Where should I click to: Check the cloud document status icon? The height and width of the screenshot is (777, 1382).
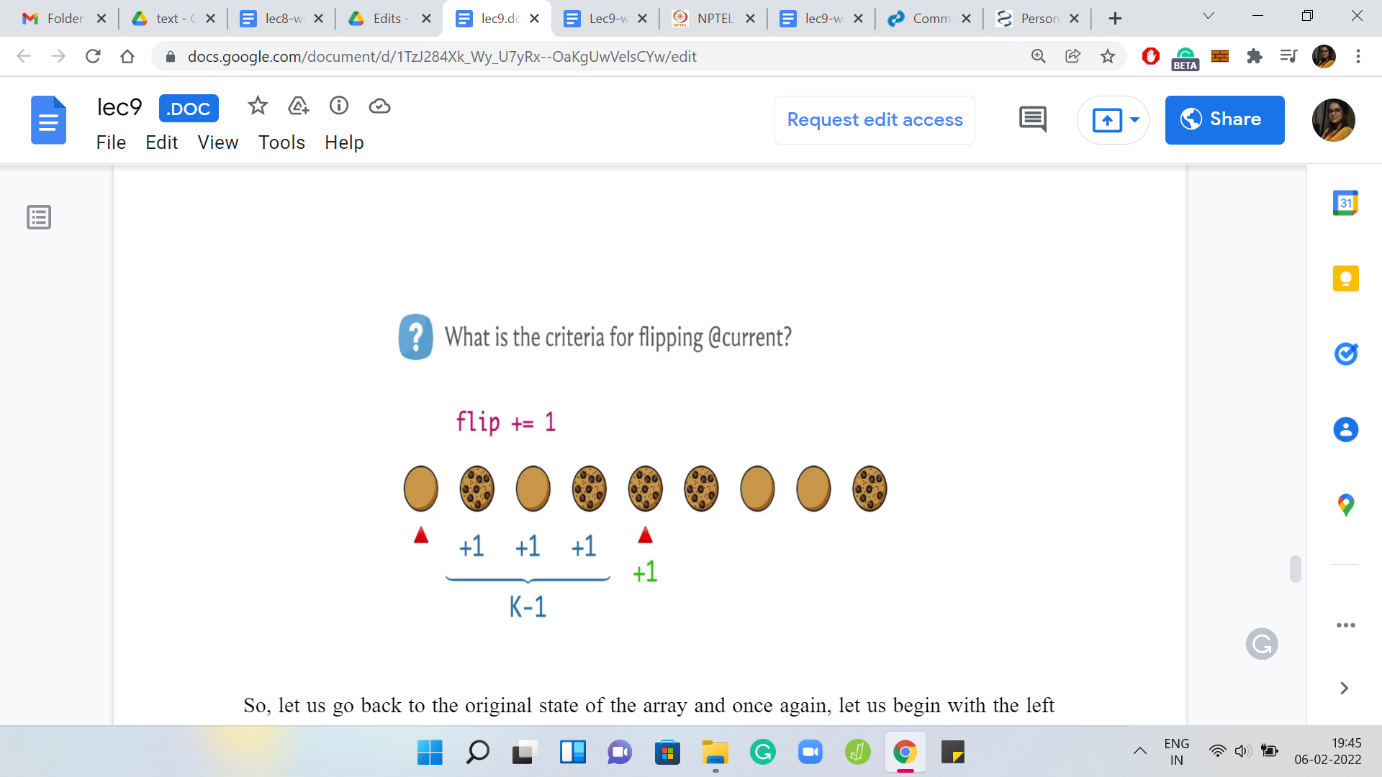click(x=379, y=106)
